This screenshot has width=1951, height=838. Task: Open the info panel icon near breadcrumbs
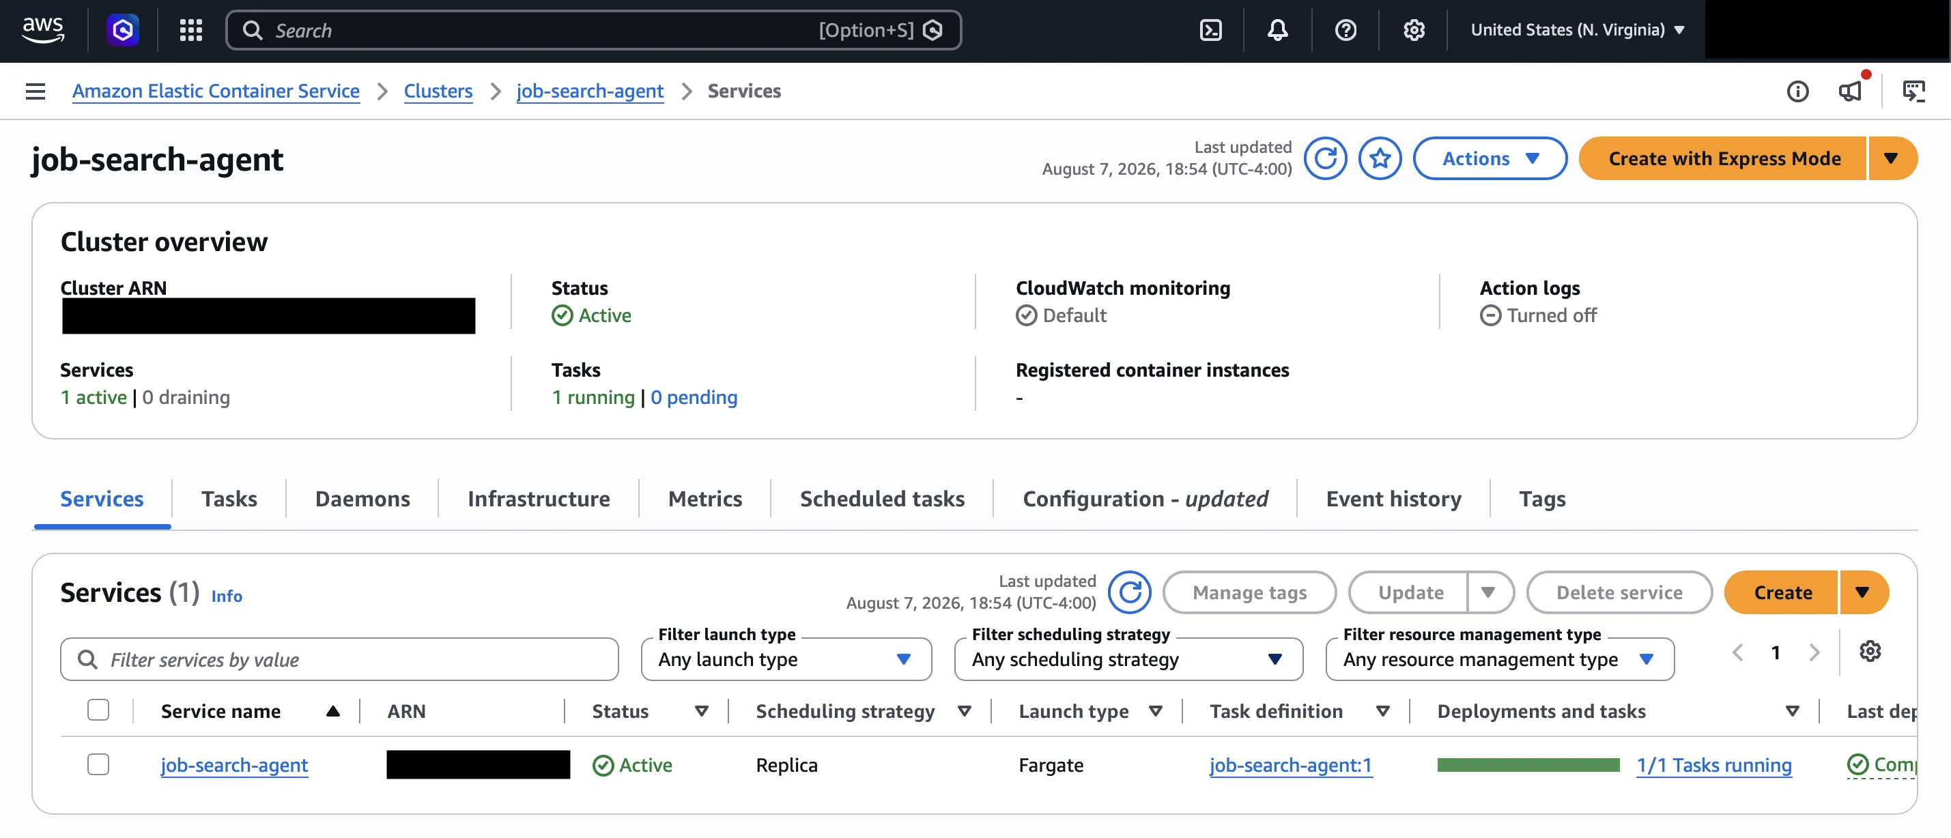[1798, 91]
